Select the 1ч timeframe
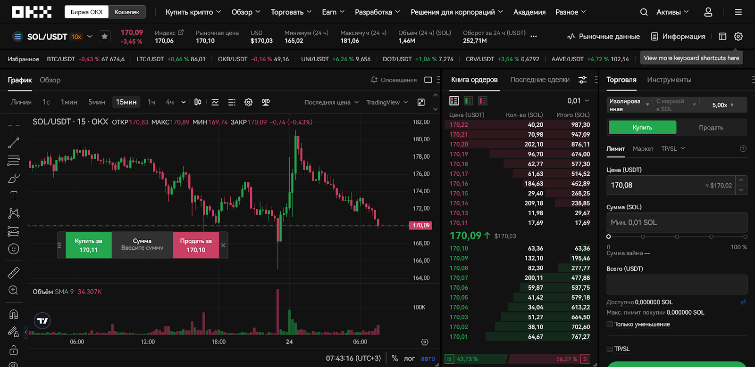The height and width of the screenshot is (367, 755). click(x=151, y=102)
